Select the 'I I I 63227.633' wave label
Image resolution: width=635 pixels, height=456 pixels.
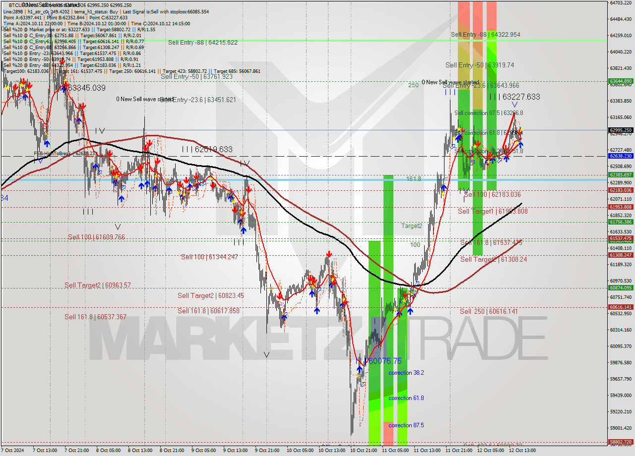(514, 97)
